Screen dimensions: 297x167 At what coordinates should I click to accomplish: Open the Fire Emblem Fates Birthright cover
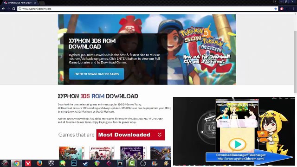102,153
